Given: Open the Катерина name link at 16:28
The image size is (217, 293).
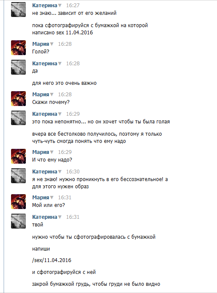Looking at the screenshot, I should click(x=45, y=64).
